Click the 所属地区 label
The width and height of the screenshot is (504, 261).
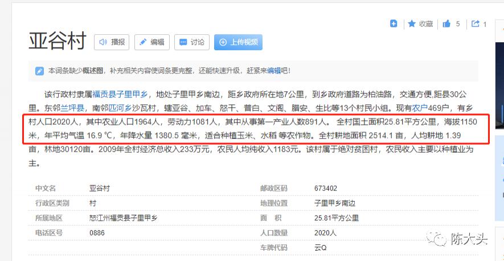49,218
